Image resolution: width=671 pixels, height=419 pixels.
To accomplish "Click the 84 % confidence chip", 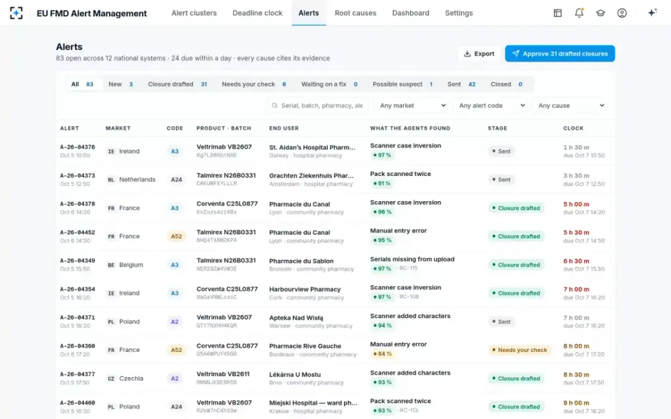I will [382, 354].
